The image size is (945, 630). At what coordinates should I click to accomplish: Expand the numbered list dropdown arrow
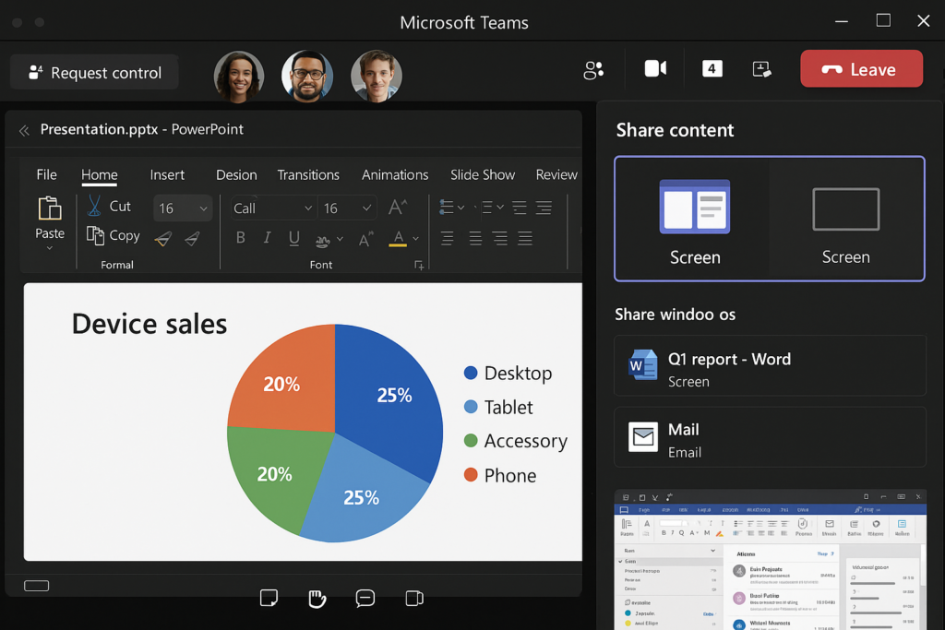[500, 208]
